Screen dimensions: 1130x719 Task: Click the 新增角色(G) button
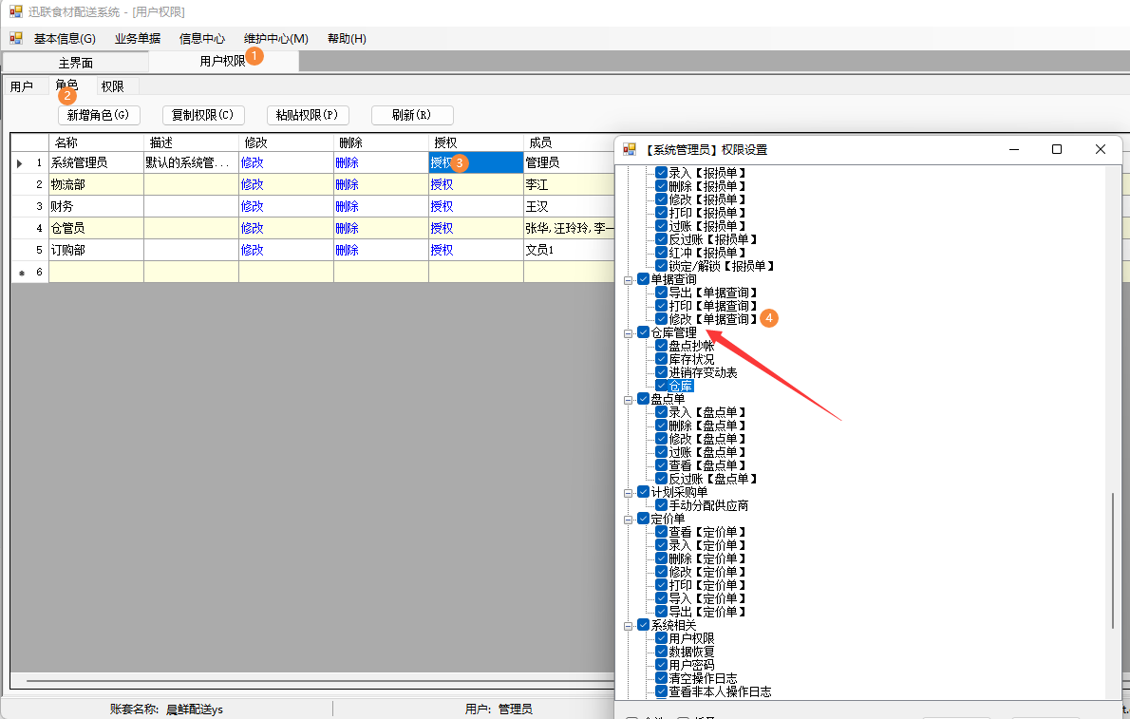99,115
